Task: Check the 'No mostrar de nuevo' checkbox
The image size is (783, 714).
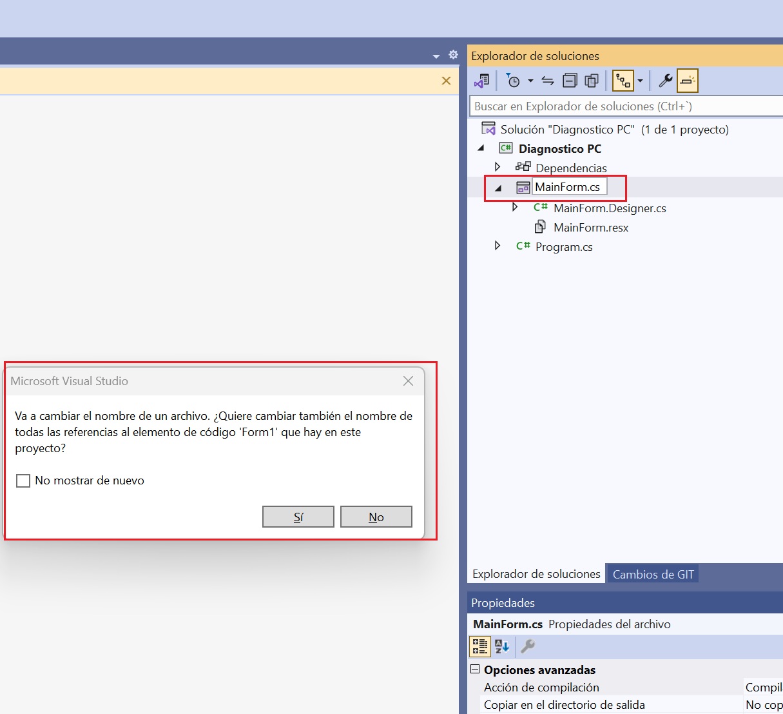Action: tap(23, 481)
